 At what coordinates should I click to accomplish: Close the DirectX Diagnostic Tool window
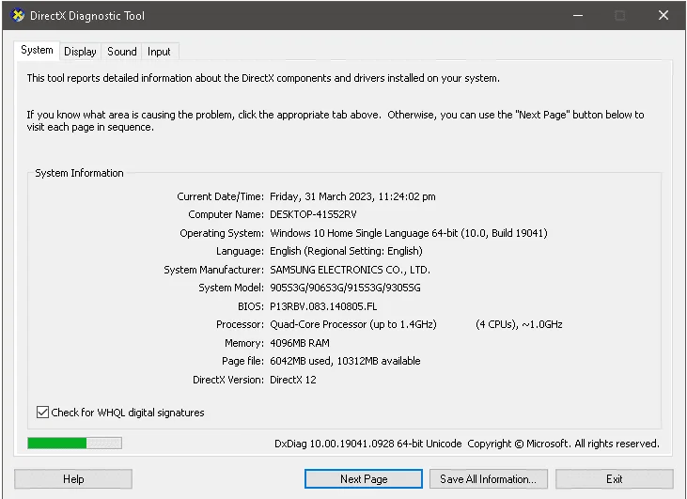pyautogui.click(x=664, y=15)
